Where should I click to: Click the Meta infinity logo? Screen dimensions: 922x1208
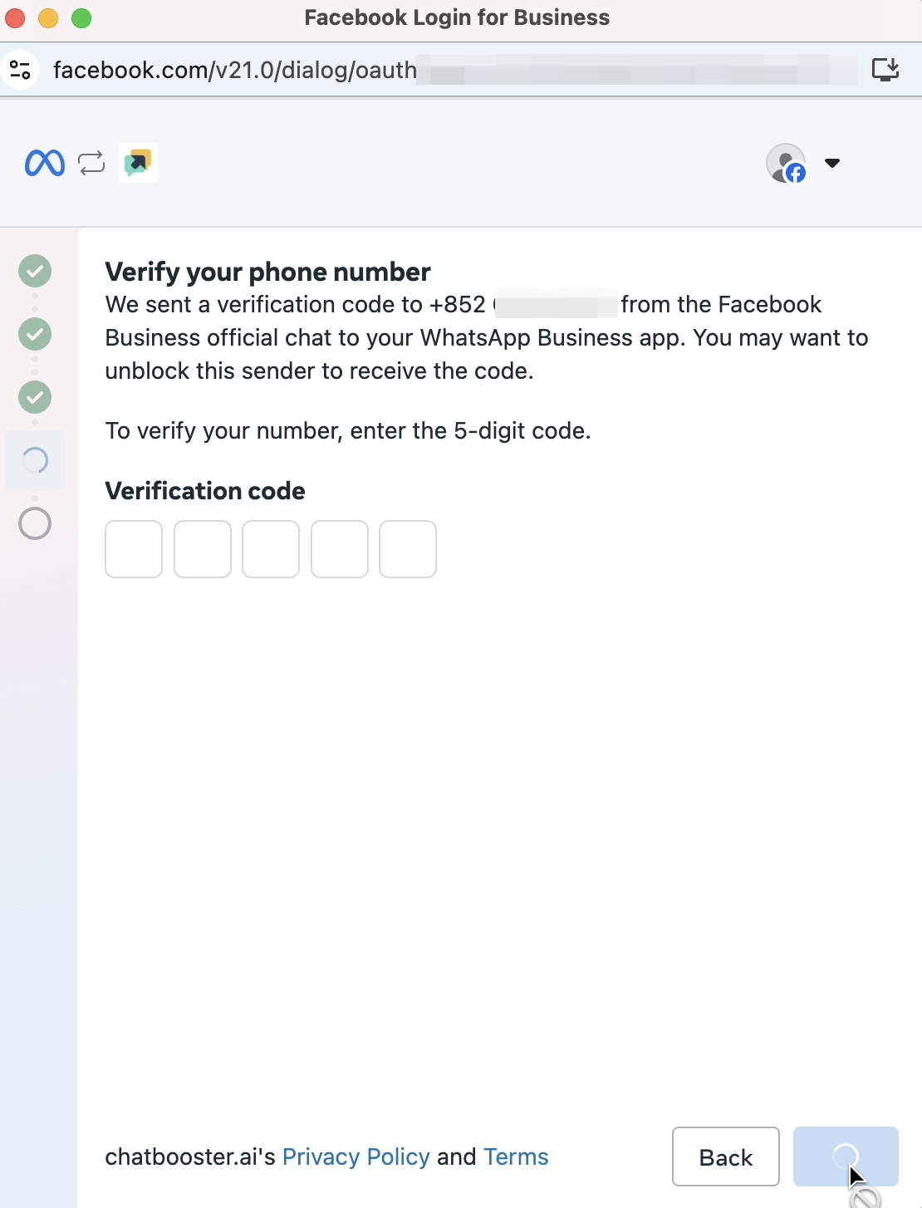[45, 163]
